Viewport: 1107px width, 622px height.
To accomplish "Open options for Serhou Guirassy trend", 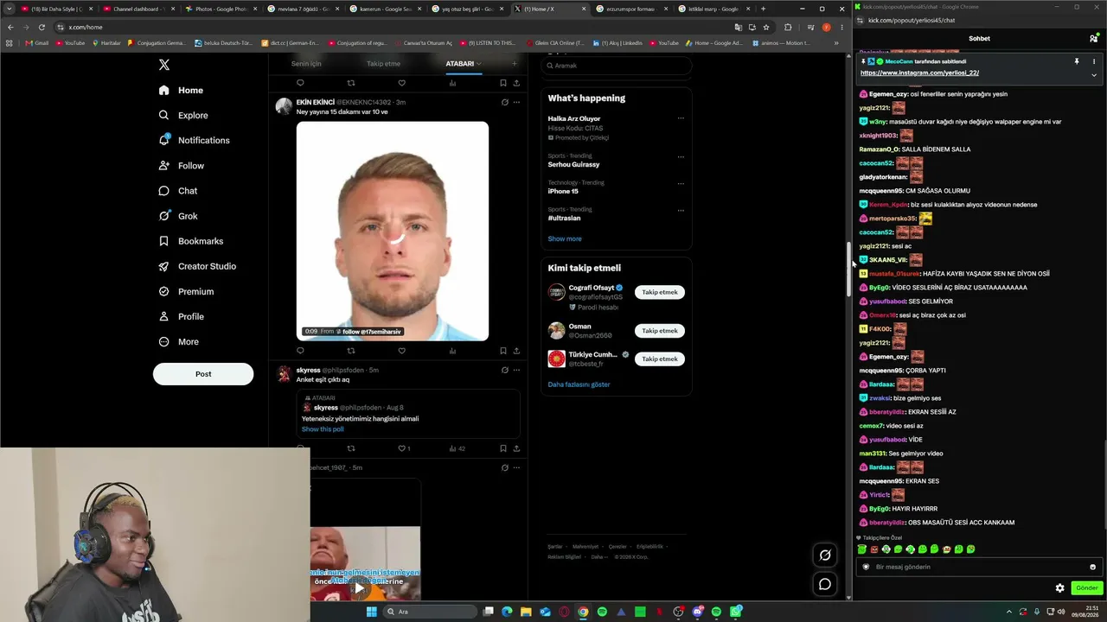I will click(x=681, y=157).
